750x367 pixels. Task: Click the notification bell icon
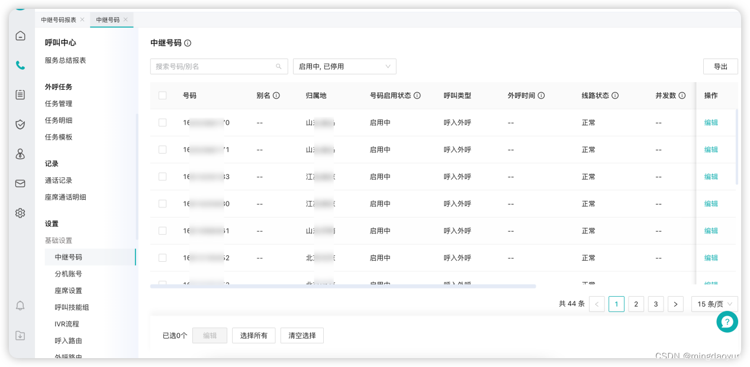coord(20,306)
